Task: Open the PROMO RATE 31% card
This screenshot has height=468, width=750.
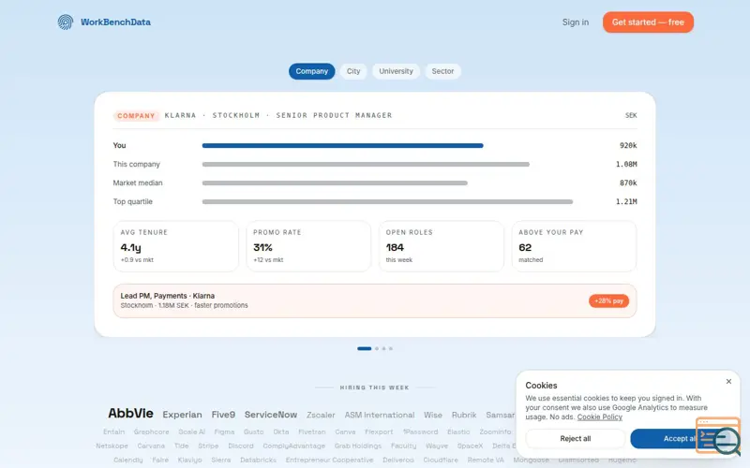Action: coord(308,246)
